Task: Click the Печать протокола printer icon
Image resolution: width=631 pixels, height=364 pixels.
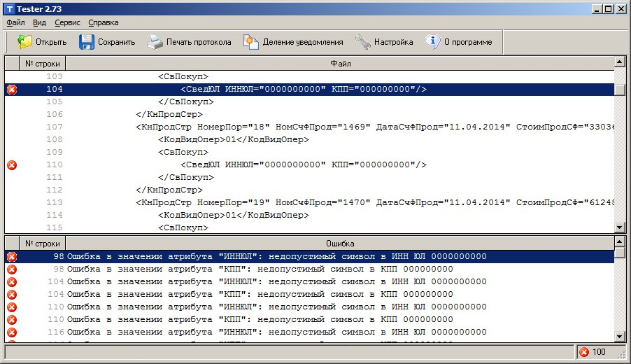Action: [155, 42]
